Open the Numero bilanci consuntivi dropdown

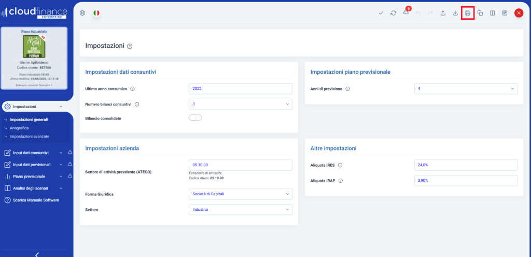pos(241,104)
